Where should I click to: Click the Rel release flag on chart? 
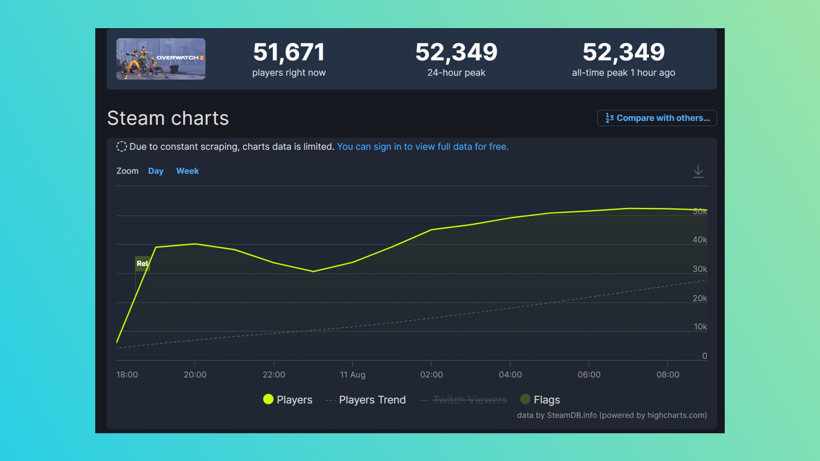(x=142, y=263)
